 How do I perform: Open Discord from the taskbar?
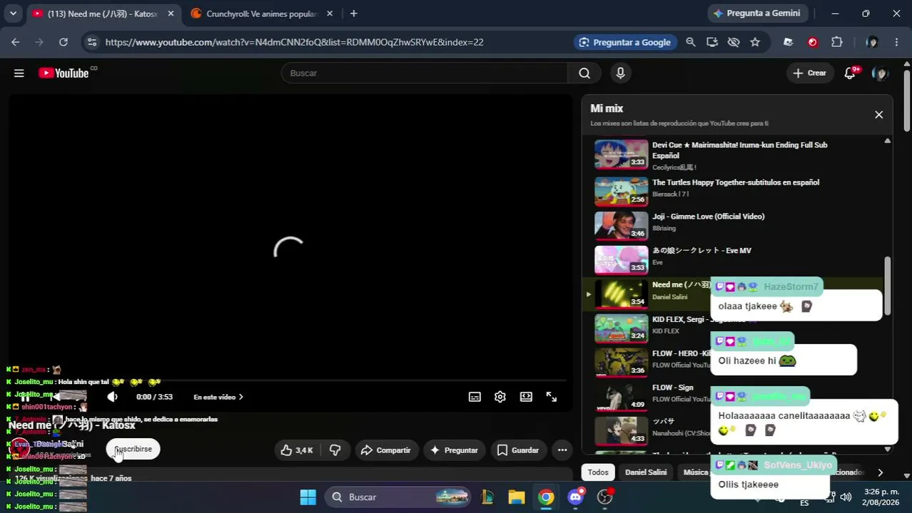pos(575,497)
